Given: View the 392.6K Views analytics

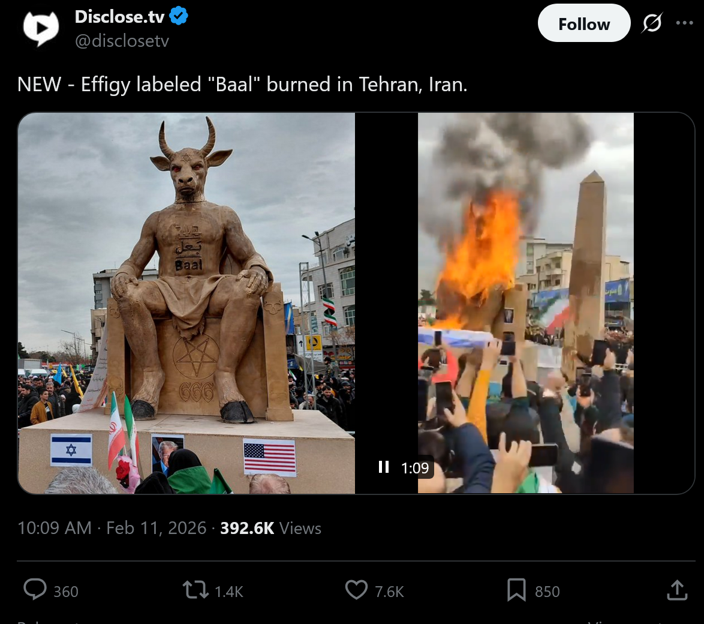Looking at the screenshot, I should tap(270, 529).
